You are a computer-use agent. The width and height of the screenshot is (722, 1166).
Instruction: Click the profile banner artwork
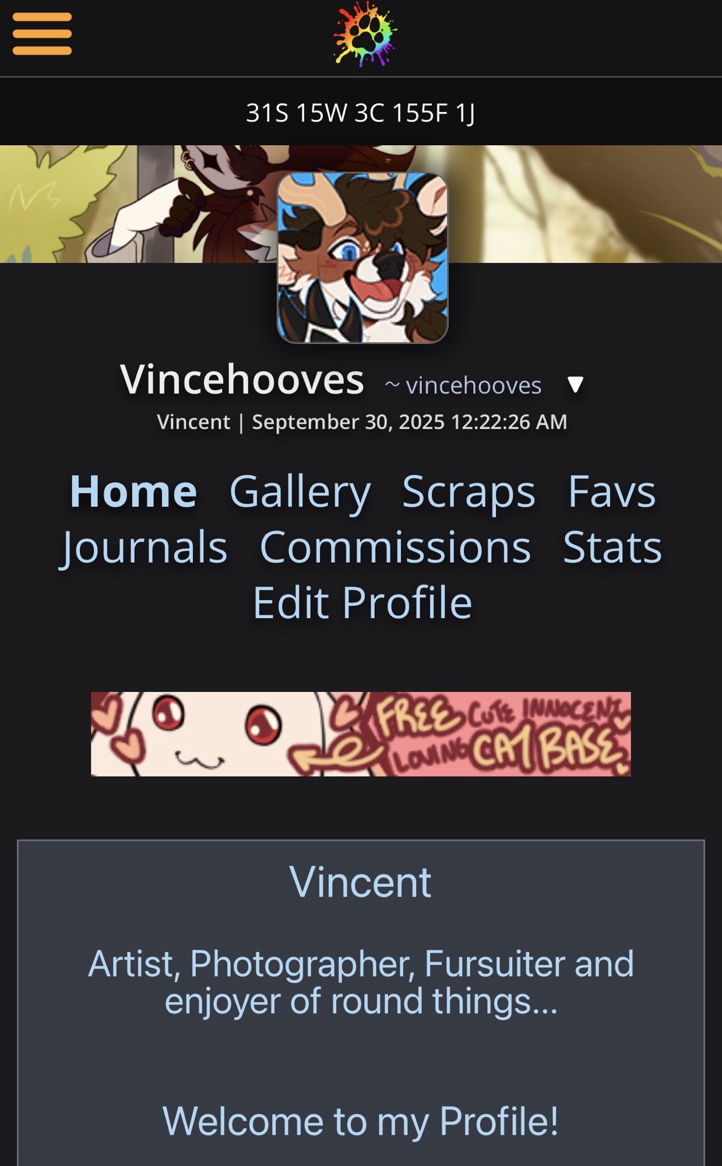(x=583, y=204)
